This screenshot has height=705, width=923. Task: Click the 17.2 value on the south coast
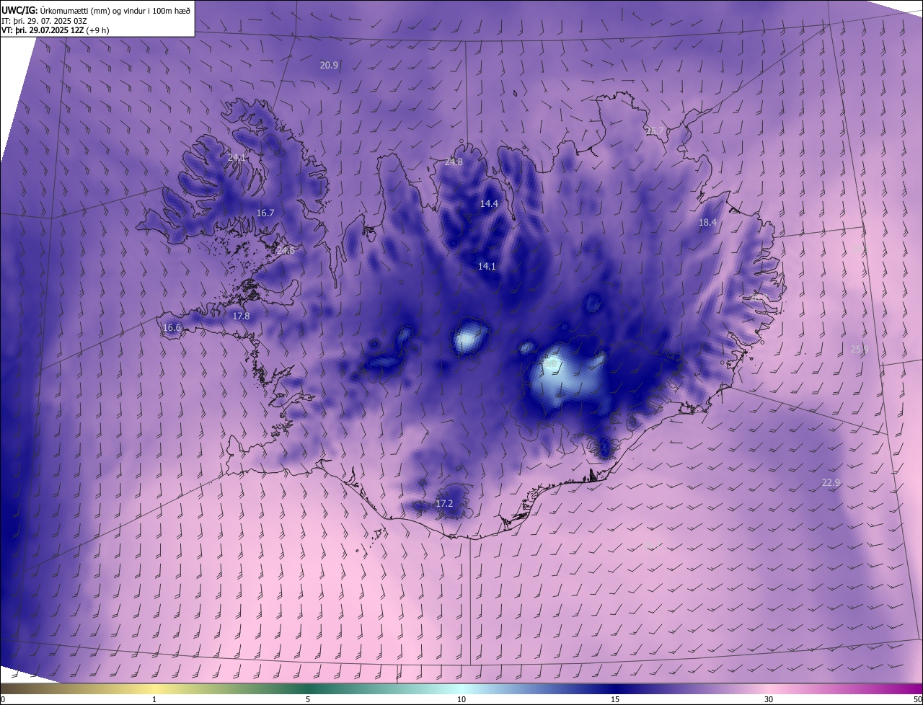tap(444, 503)
